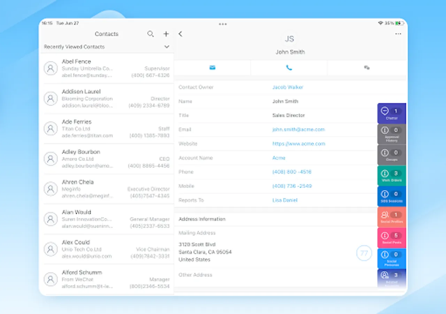Open the Chatter related tile
Screen dimensions: 446x314
[392, 113]
